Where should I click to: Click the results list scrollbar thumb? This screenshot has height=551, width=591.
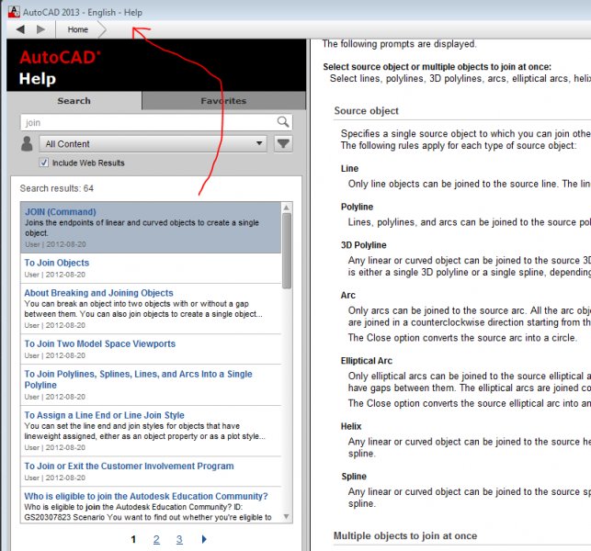287,251
